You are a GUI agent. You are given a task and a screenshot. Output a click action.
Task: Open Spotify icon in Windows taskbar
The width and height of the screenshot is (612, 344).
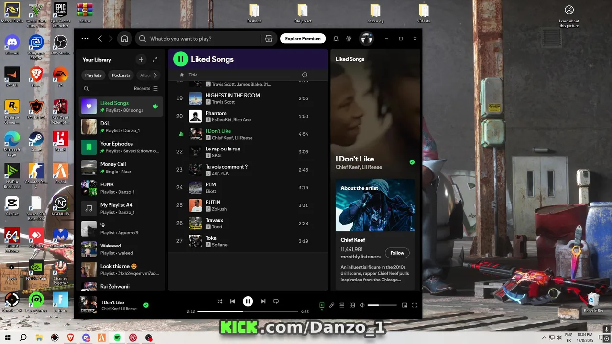tap(117, 338)
